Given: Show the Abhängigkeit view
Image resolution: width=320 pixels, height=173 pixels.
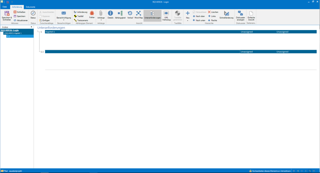Looking at the screenshot, I should tap(120, 14).
